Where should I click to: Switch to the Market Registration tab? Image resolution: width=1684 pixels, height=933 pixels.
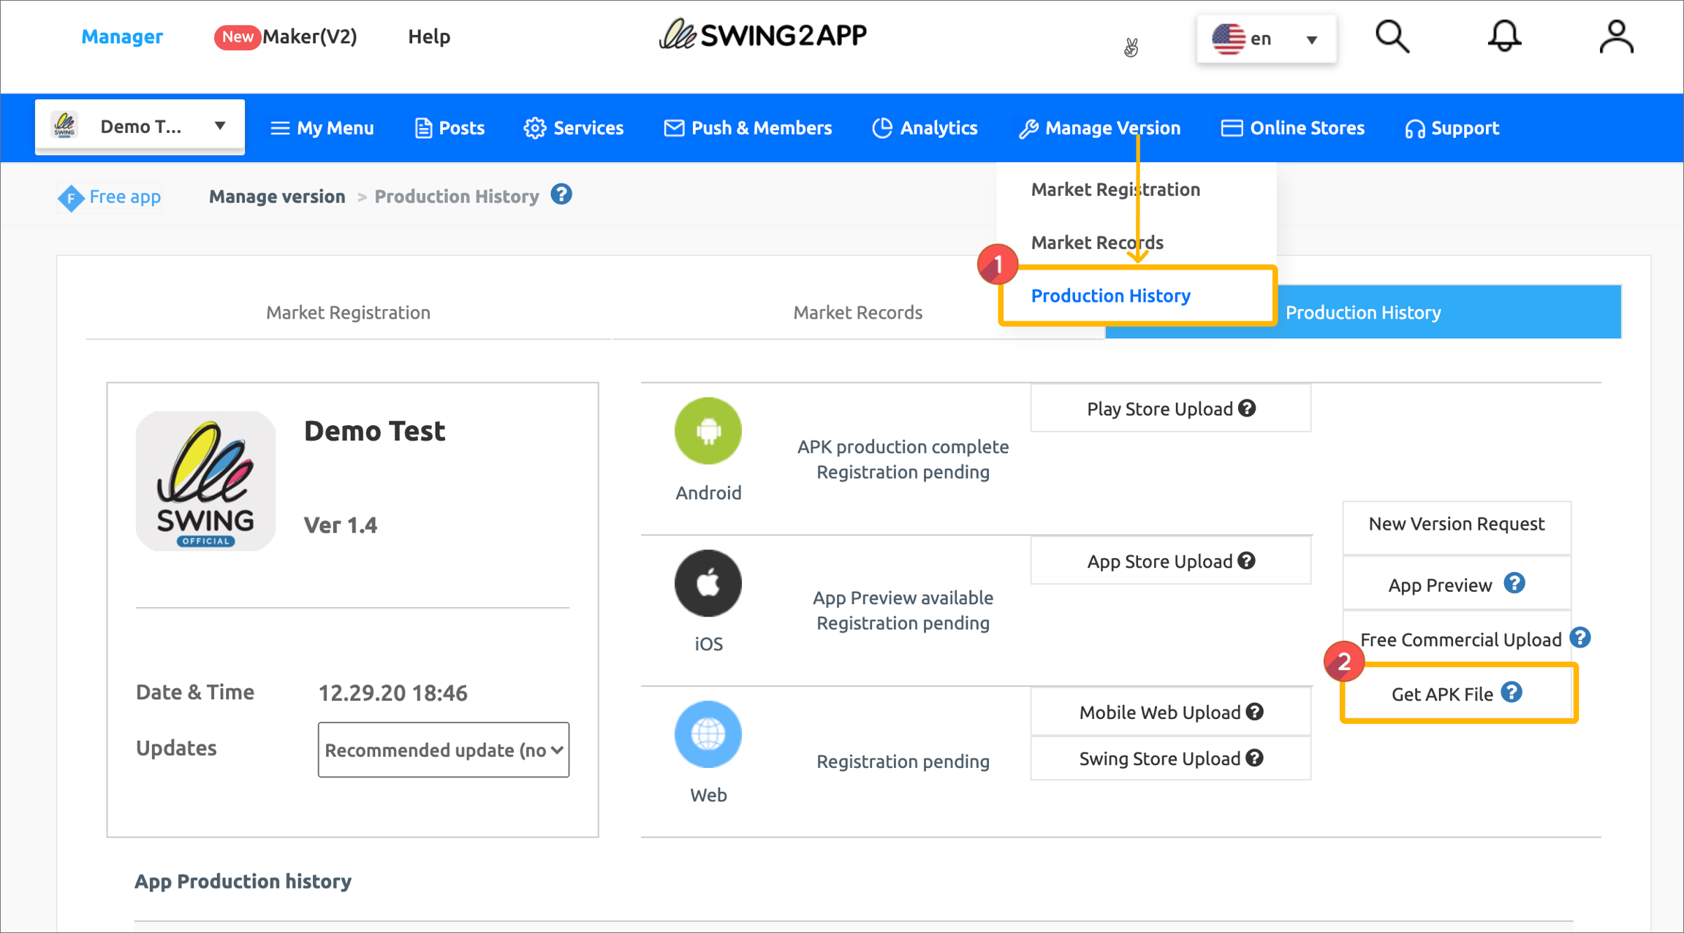(348, 313)
